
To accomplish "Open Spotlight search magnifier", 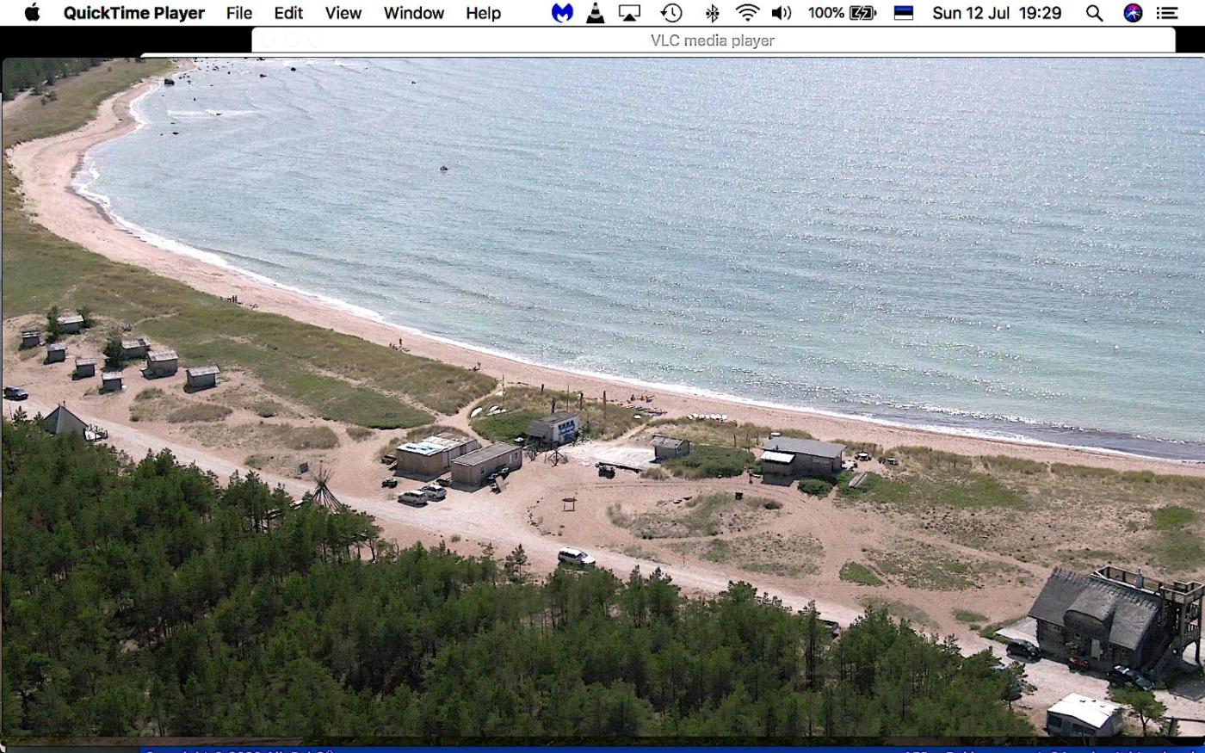I will click(x=1094, y=13).
